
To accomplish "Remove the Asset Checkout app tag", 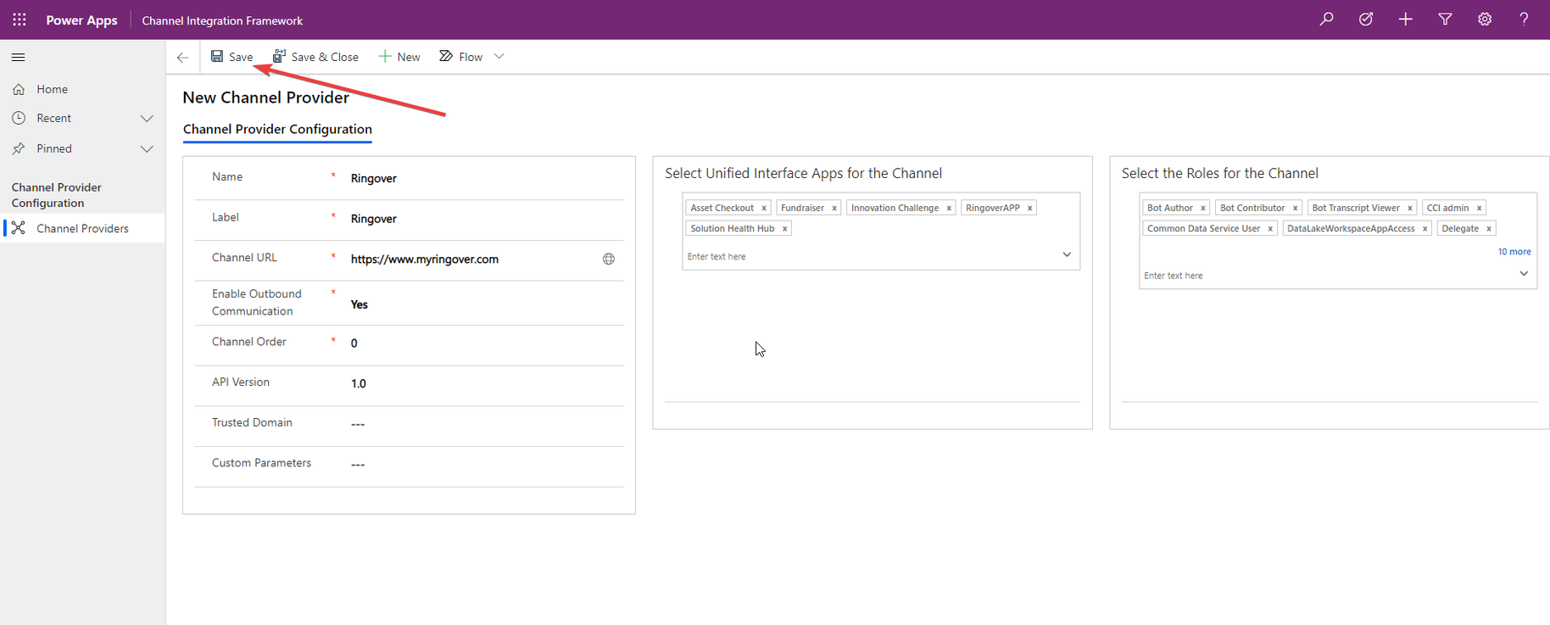I will pyautogui.click(x=764, y=208).
